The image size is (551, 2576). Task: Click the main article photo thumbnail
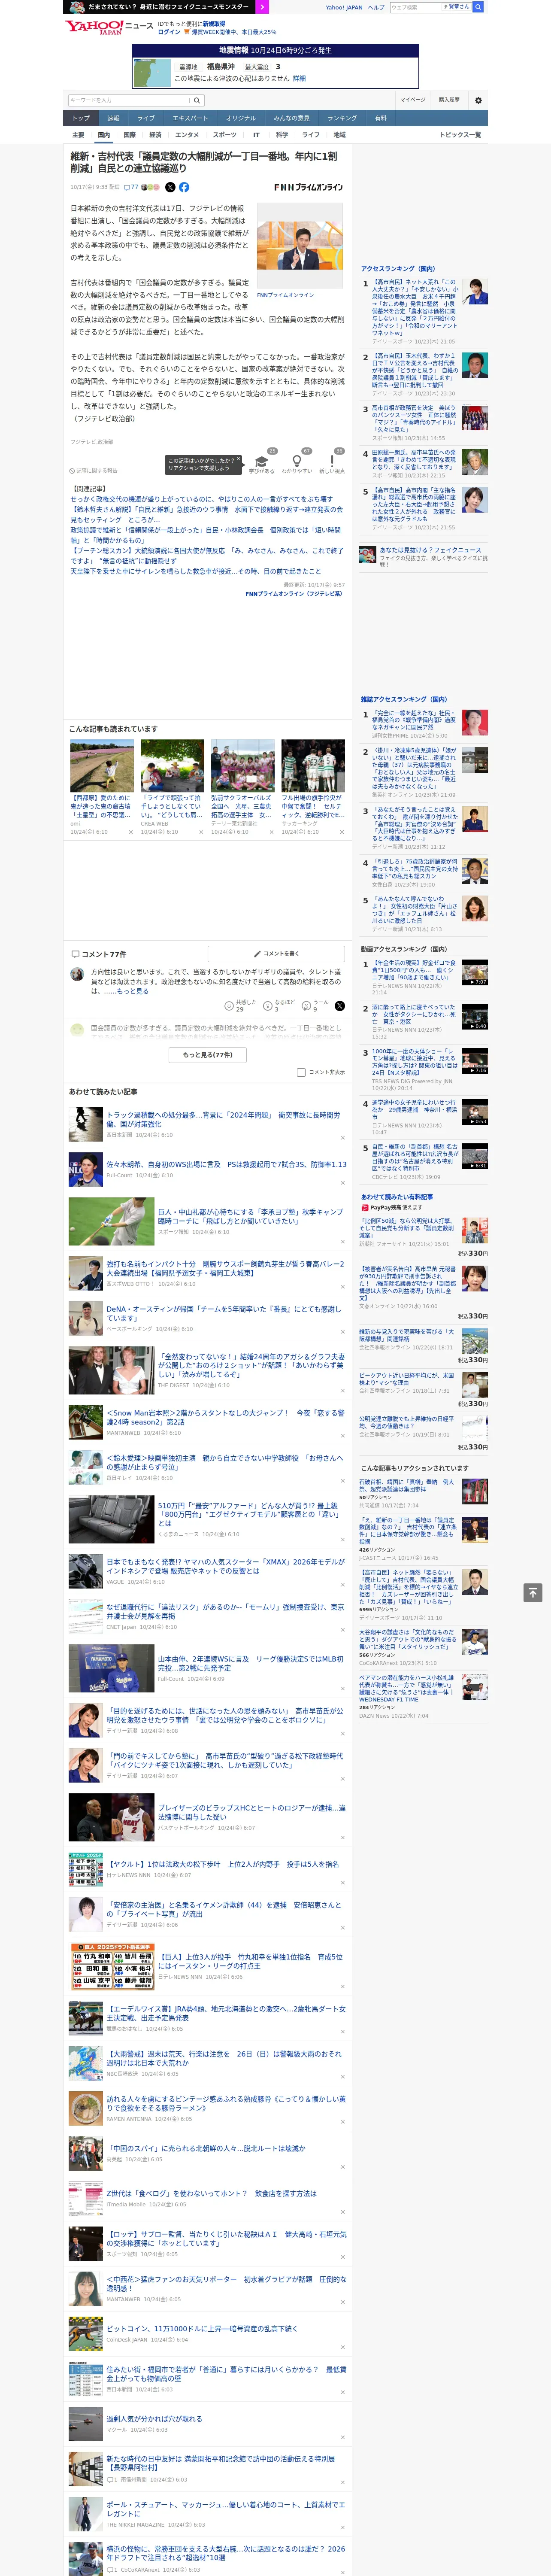pyautogui.click(x=299, y=246)
